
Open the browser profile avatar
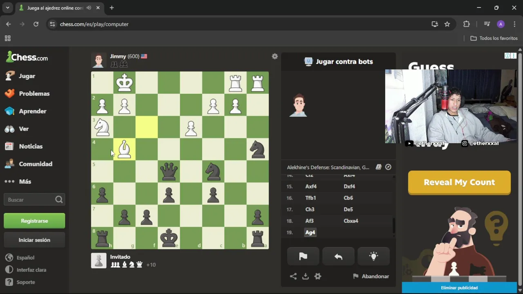(501, 24)
